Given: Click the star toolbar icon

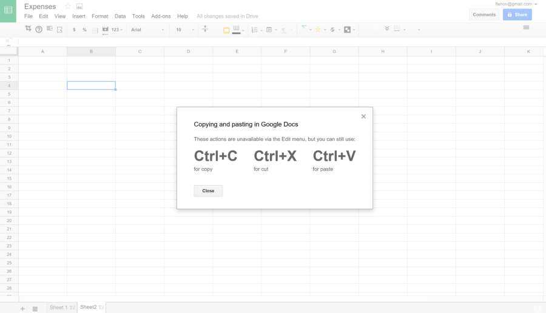Looking at the screenshot, I should click(x=317, y=30).
